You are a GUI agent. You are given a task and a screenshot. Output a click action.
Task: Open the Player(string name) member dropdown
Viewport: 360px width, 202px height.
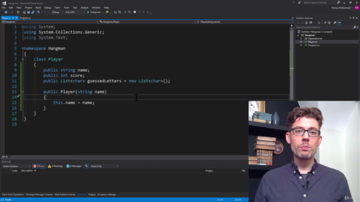pos(245,22)
